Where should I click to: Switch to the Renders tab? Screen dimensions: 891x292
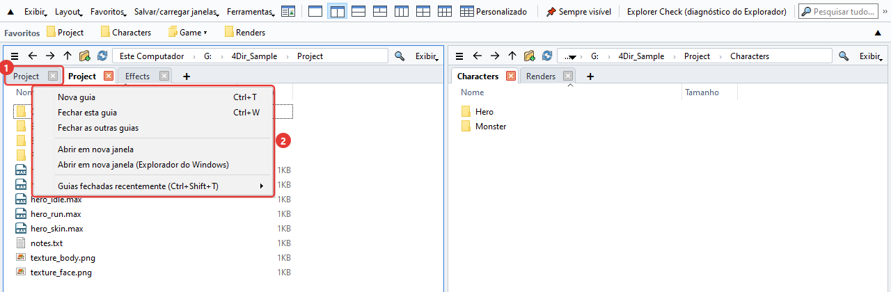point(541,76)
